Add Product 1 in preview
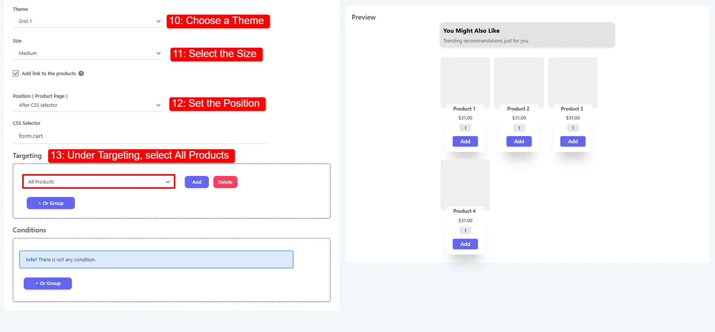 tap(465, 142)
